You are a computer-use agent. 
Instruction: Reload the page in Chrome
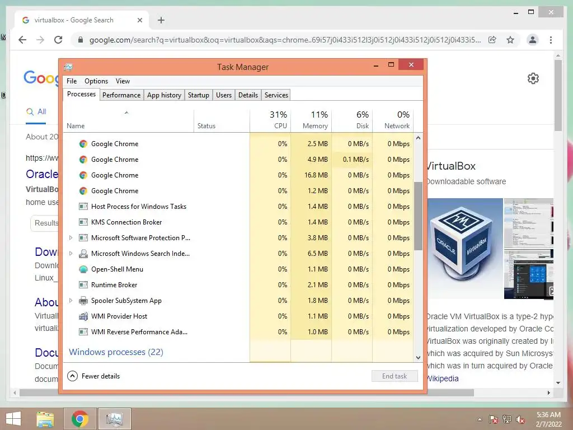[x=58, y=40]
